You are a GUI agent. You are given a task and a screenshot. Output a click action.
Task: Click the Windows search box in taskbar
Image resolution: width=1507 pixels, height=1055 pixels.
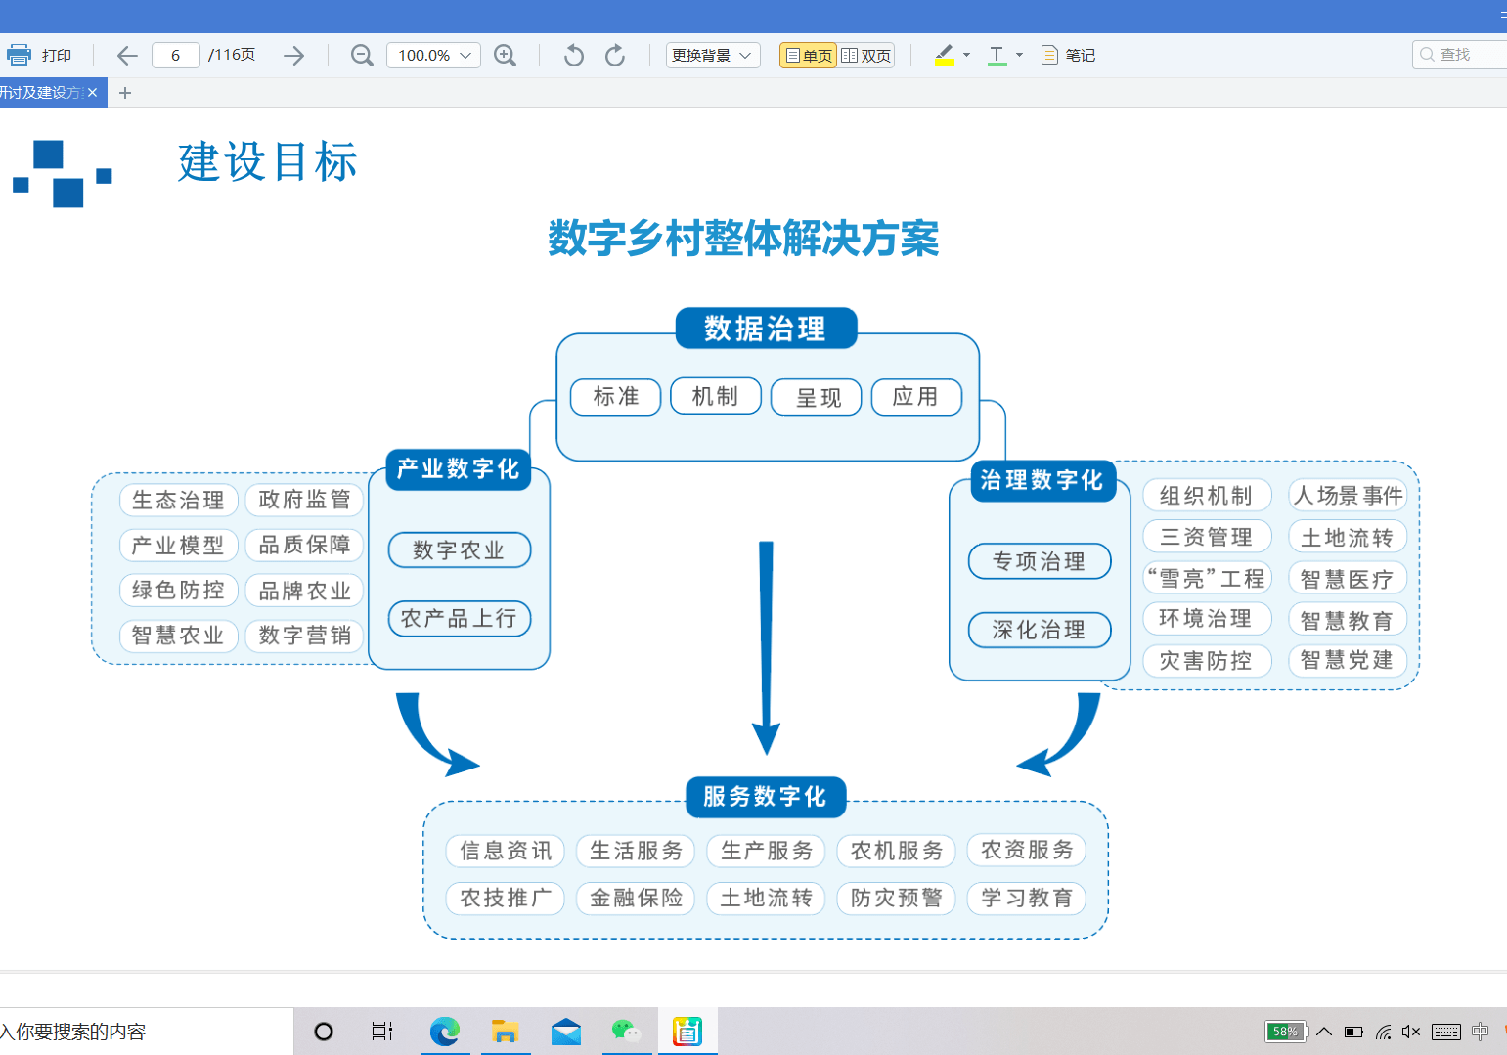147,1032
